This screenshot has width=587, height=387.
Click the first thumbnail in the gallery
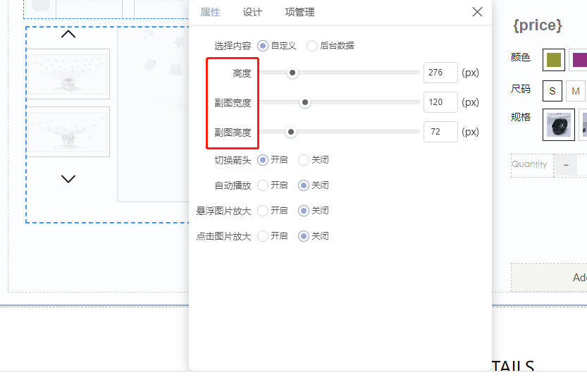click(68, 74)
